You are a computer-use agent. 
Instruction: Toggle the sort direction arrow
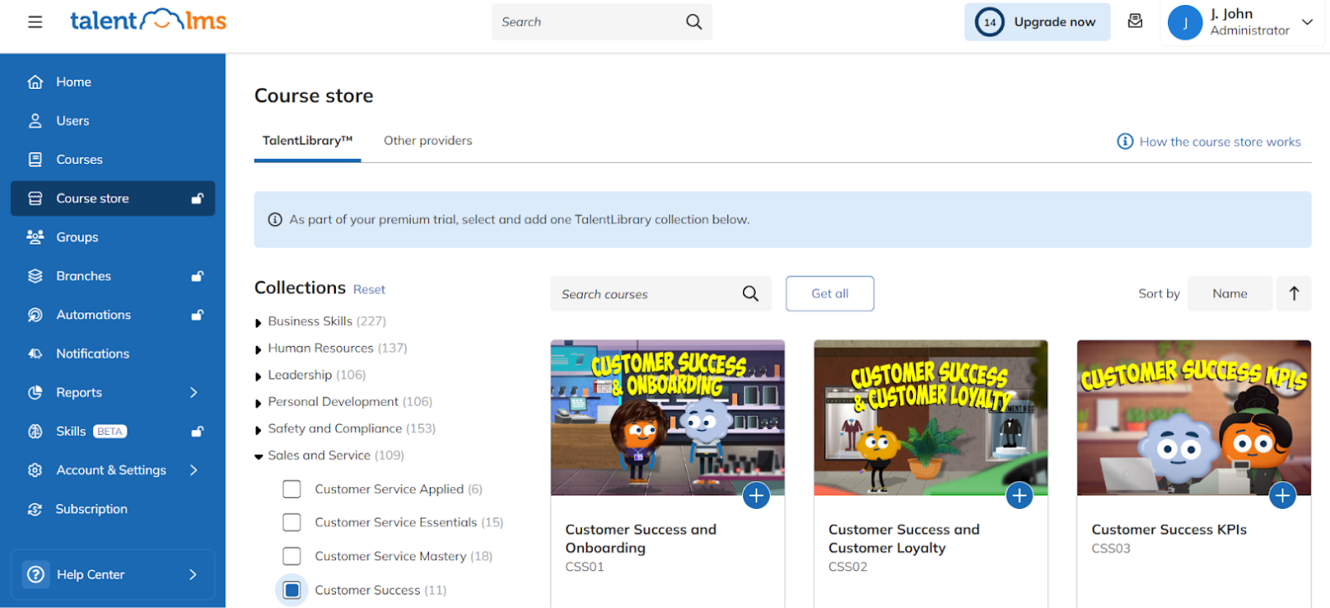pyautogui.click(x=1294, y=293)
